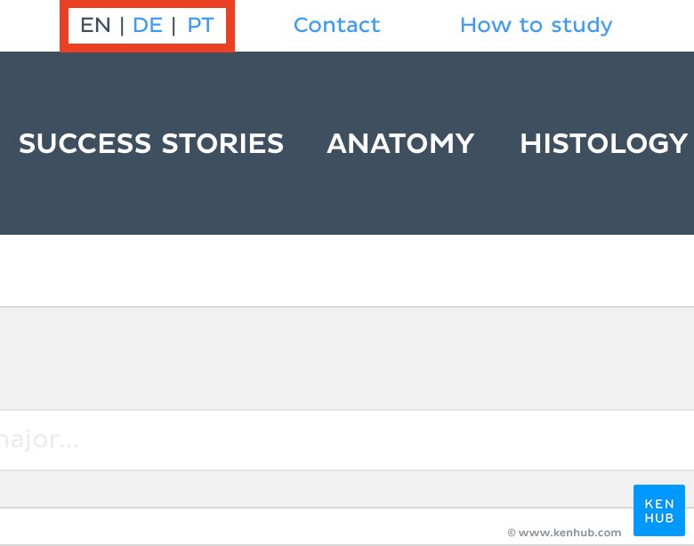Open the How to study link
Viewport: 694px width, 546px height.
tap(536, 25)
